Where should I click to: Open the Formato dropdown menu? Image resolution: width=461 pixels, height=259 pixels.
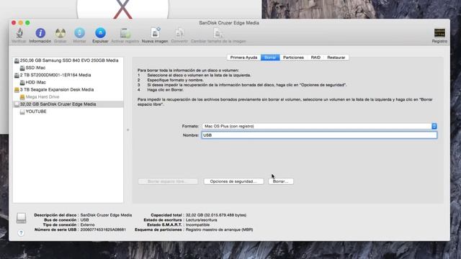click(319, 127)
